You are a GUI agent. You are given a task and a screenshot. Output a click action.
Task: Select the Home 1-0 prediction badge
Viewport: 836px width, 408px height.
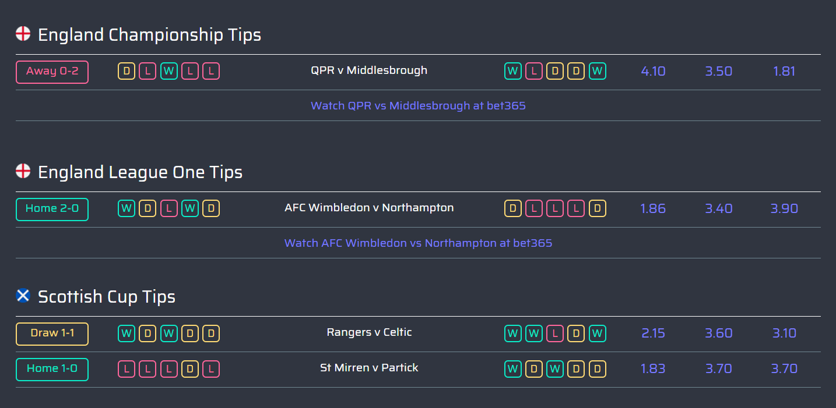click(x=52, y=369)
